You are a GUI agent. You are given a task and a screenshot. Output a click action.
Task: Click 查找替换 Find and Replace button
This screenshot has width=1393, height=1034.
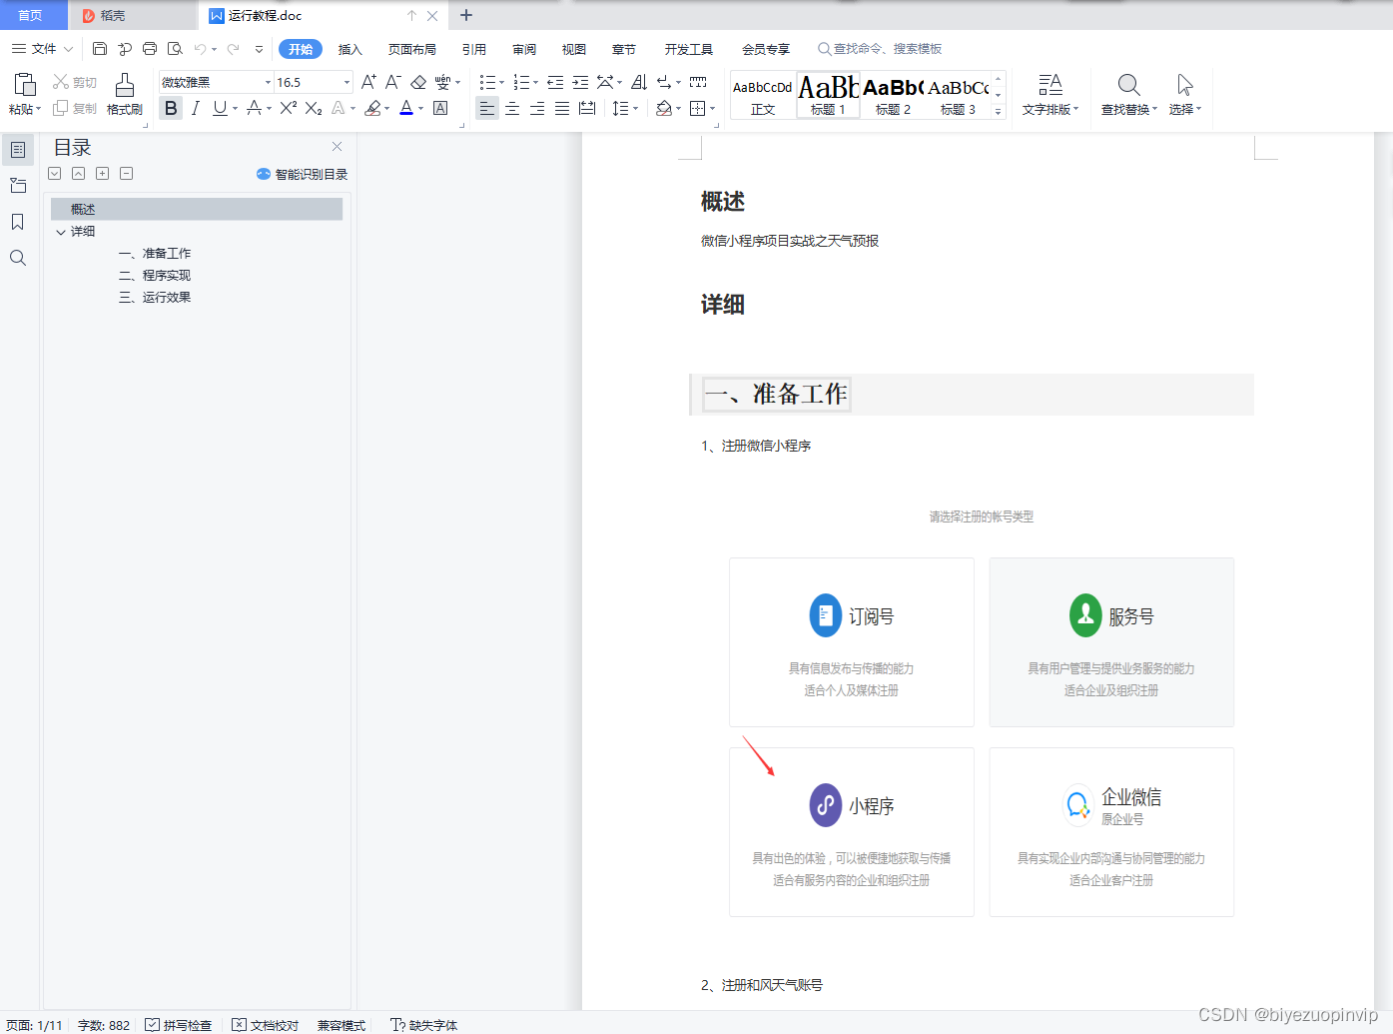click(x=1129, y=94)
